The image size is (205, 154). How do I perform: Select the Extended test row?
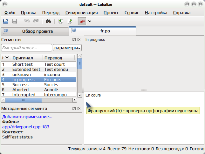pyautogui.click(x=38, y=69)
